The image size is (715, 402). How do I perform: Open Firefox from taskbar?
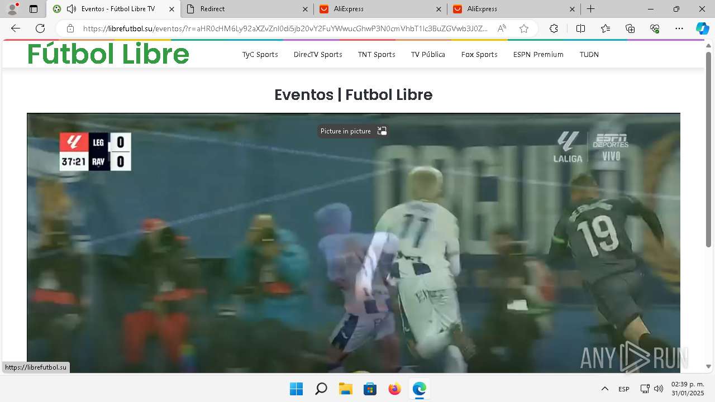[x=394, y=389]
